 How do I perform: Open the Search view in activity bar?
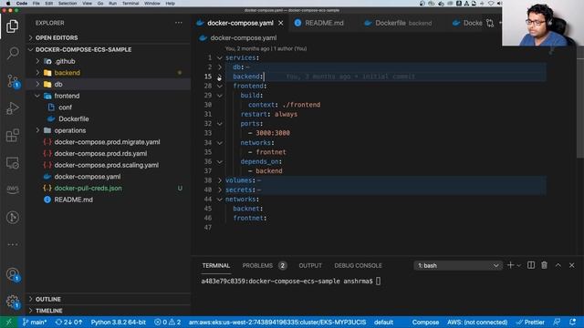tap(12, 53)
